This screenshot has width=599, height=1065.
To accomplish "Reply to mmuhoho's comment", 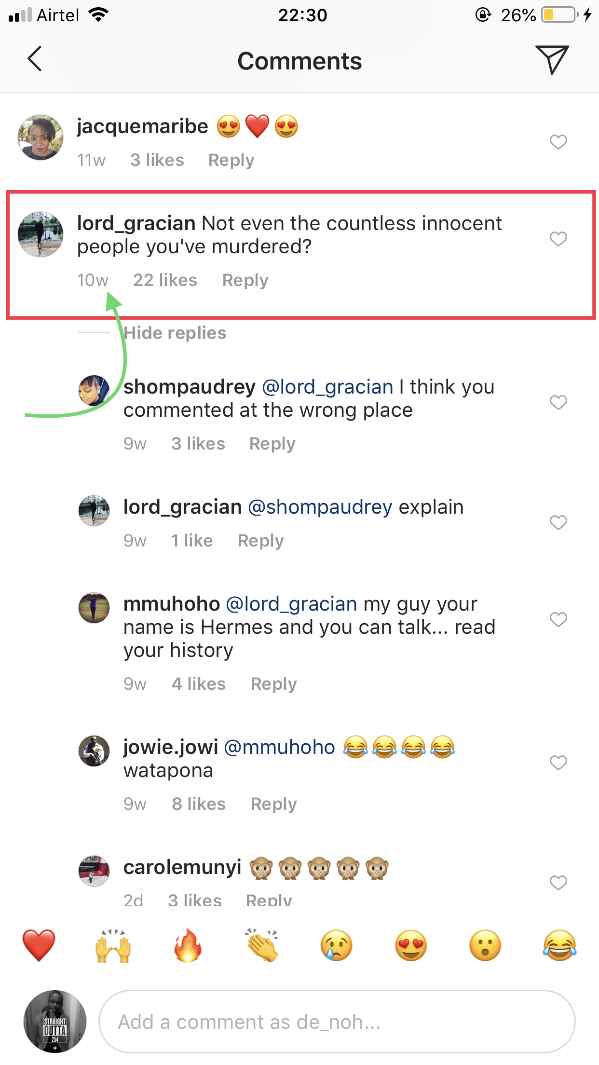I will click(x=273, y=684).
